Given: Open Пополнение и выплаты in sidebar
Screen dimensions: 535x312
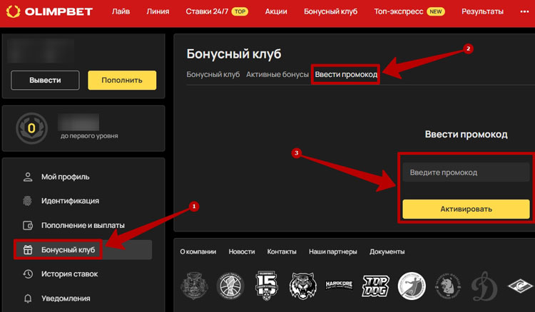Looking at the screenshot, I should click(x=83, y=226).
